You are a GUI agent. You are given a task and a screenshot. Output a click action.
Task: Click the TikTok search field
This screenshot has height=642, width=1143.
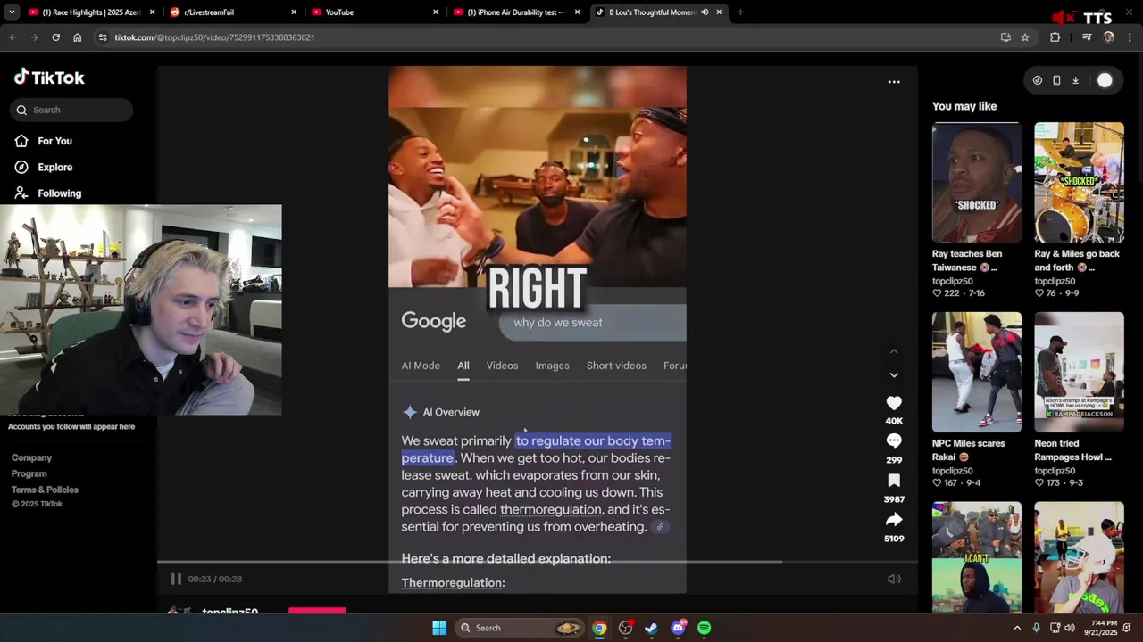[x=71, y=110]
